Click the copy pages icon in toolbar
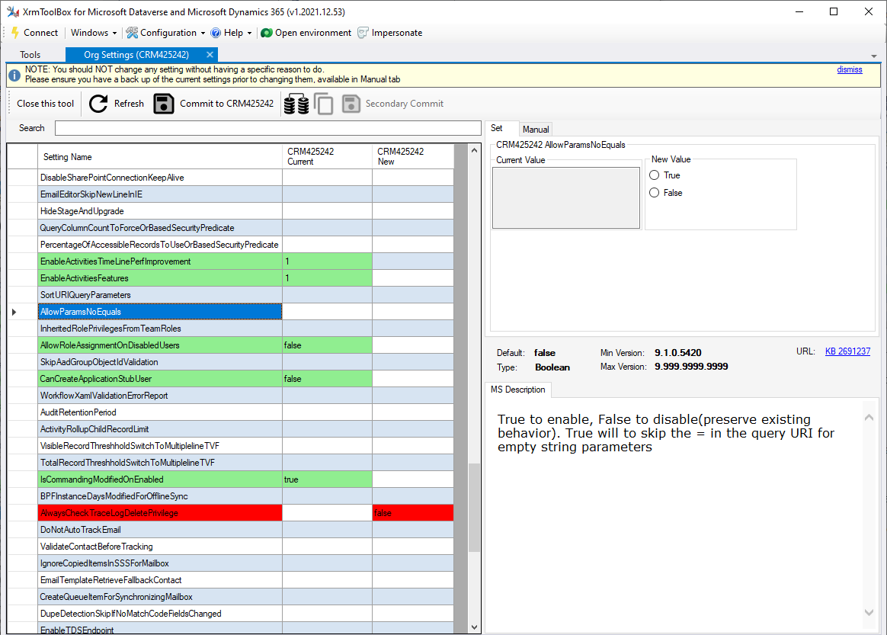Screen dimensions: 887x635 (x=324, y=104)
